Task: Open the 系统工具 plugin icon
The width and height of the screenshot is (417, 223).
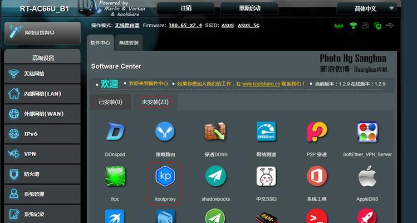Action: [x=317, y=176]
